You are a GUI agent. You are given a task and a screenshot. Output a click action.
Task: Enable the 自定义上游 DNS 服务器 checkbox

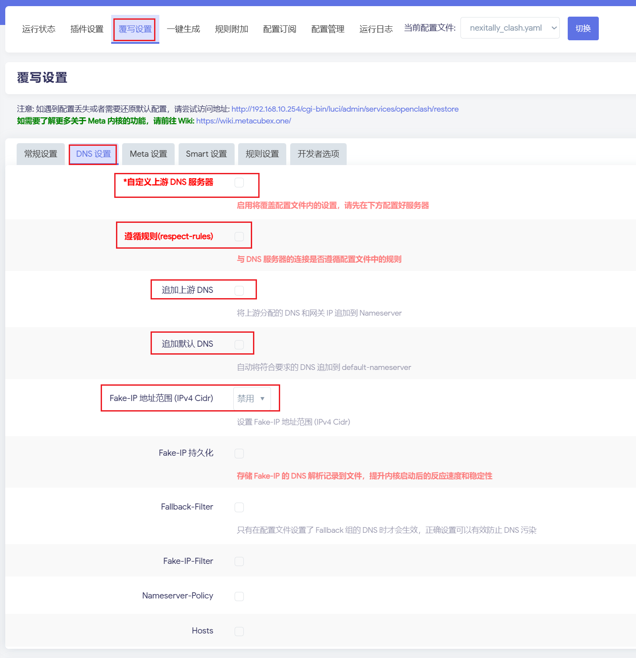click(x=239, y=183)
